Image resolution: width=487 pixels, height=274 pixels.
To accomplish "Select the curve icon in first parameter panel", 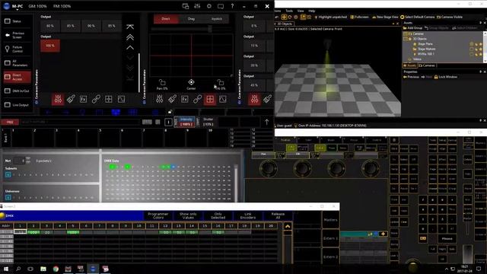I will [x=121, y=99].
